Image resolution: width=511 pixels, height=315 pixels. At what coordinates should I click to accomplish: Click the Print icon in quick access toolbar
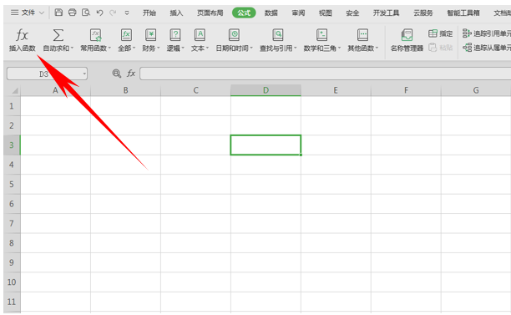tap(72, 13)
